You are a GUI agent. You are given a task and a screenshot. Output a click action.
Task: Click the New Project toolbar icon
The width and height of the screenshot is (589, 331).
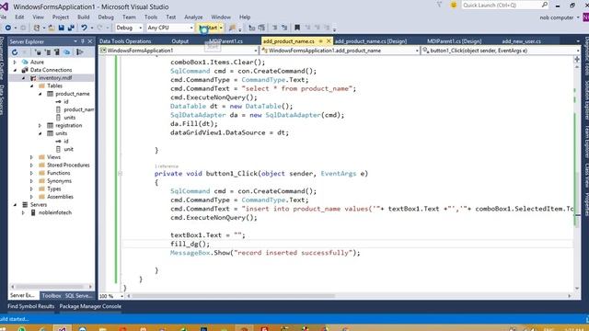pyautogui.click(x=37, y=28)
